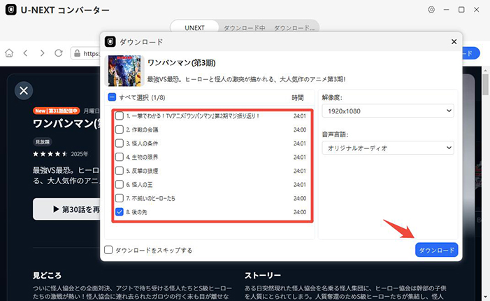Check episode 1 checkbox

[x=120, y=115]
